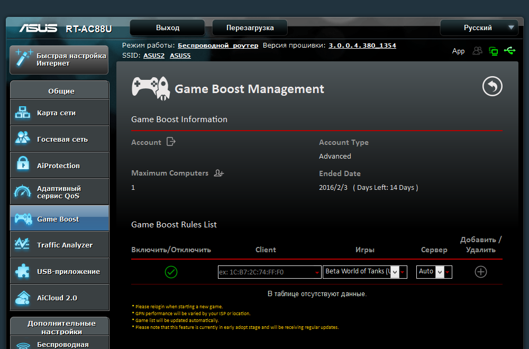Click the Quick Internet Setup wand icon
Screen dimensions: 529x349
pos(24,58)
